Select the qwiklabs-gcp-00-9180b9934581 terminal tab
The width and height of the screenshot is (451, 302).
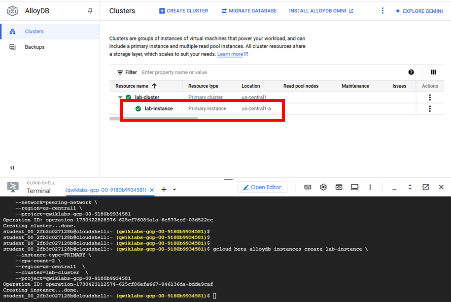(105, 190)
